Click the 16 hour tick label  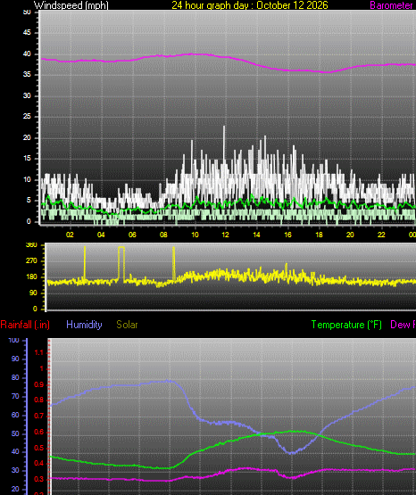click(x=287, y=235)
